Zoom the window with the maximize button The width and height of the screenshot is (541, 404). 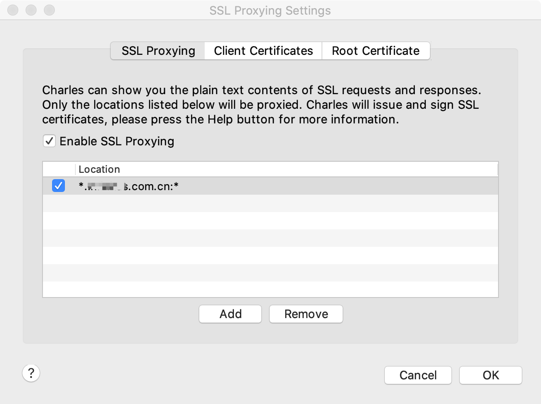click(x=49, y=10)
